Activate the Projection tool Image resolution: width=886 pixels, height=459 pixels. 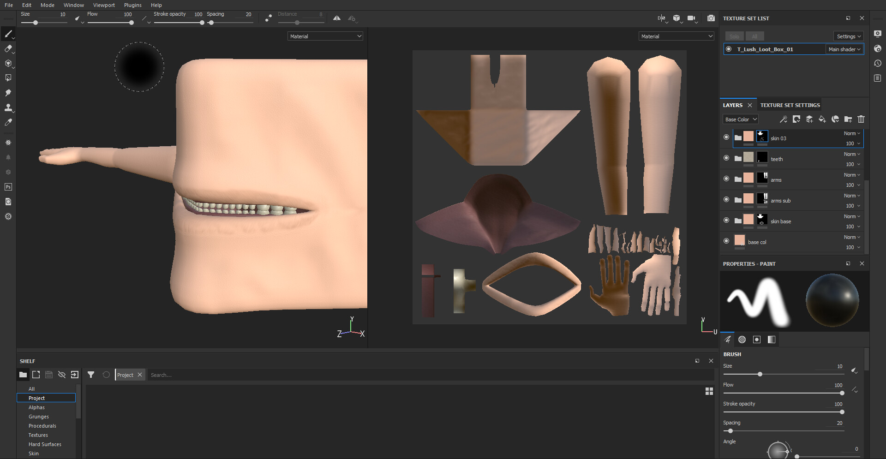click(x=8, y=64)
